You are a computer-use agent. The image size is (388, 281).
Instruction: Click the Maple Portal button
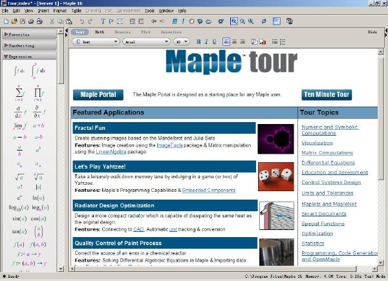98,95
